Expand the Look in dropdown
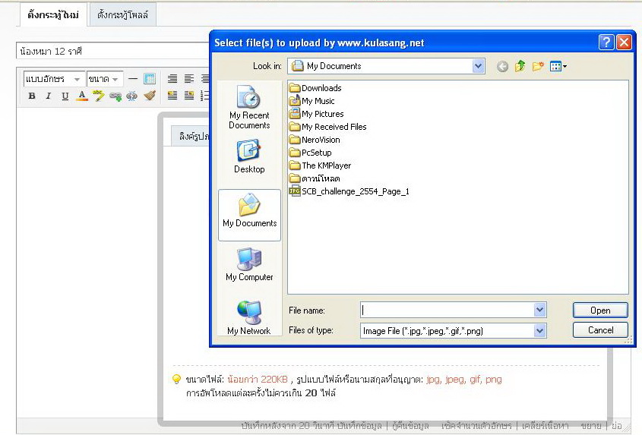 click(478, 66)
